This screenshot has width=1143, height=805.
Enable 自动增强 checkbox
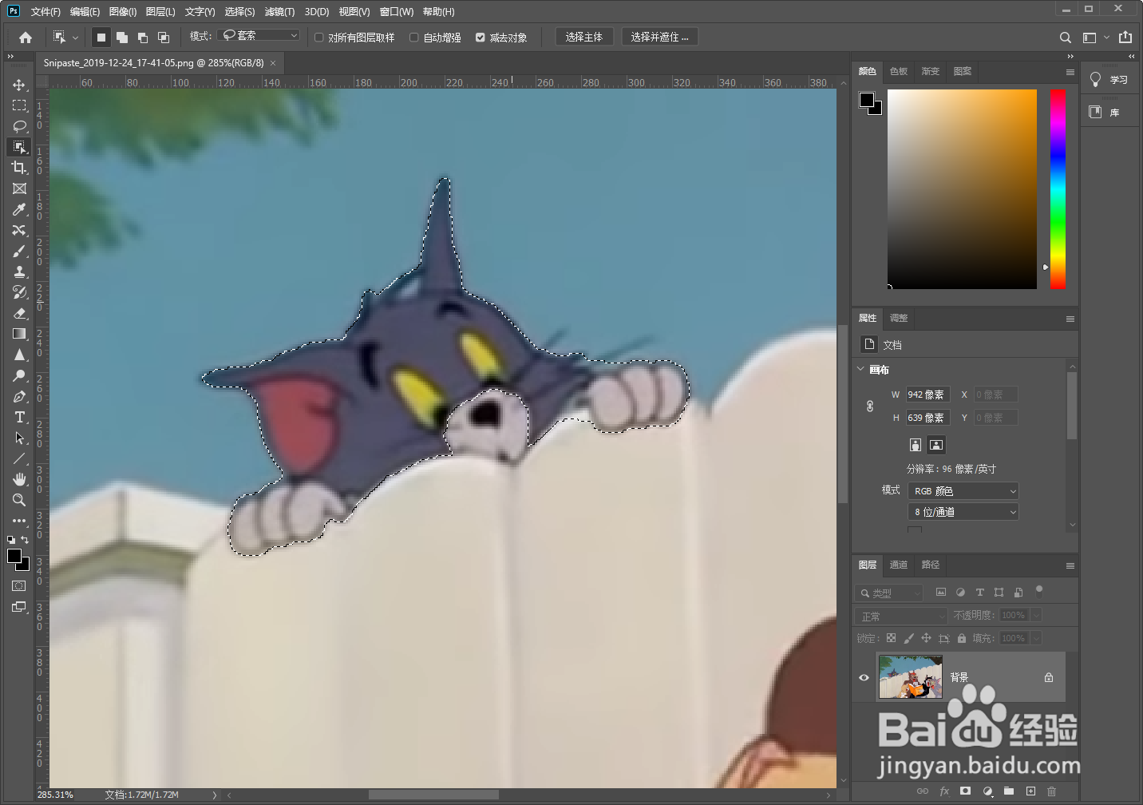pyautogui.click(x=414, y=38)
